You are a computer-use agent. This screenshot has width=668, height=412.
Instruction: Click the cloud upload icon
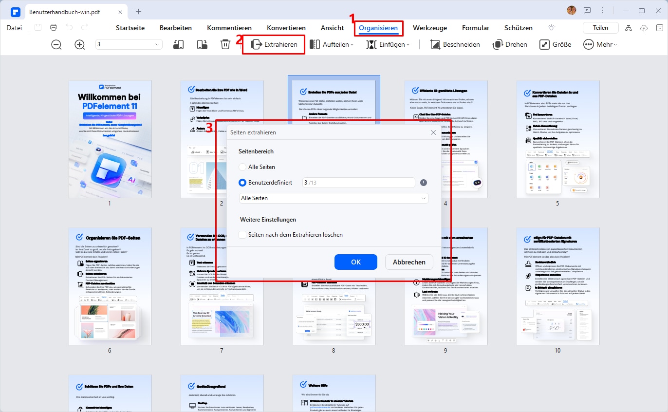pos(644,28)
